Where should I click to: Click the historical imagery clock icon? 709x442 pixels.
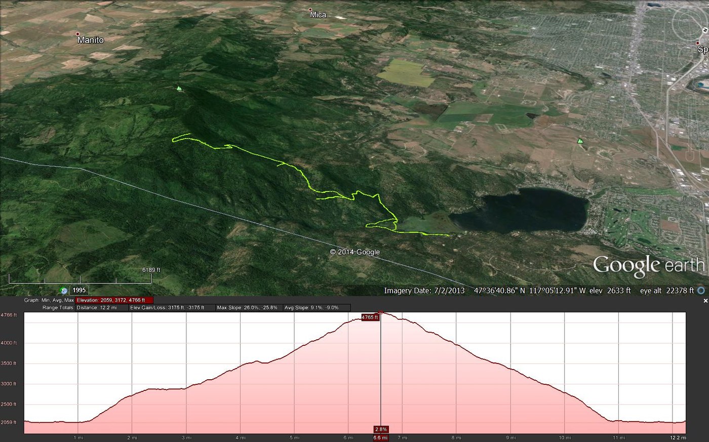64,290
